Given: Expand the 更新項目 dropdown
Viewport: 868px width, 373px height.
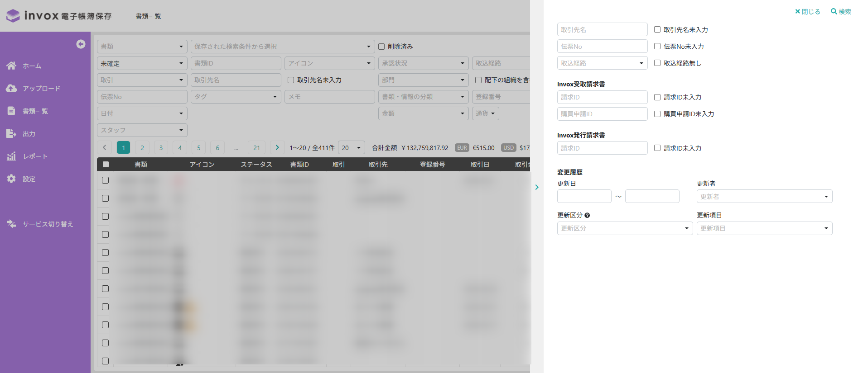Looking at the screenshot, I should (x=764, y=228).
